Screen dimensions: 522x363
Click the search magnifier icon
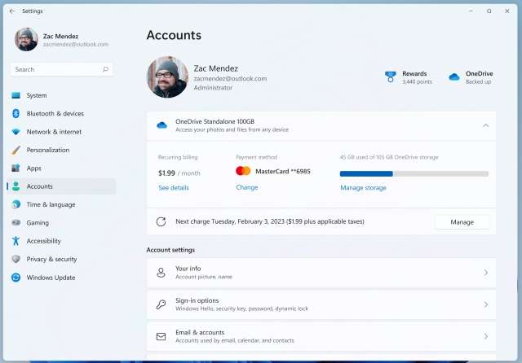[105, 70]
